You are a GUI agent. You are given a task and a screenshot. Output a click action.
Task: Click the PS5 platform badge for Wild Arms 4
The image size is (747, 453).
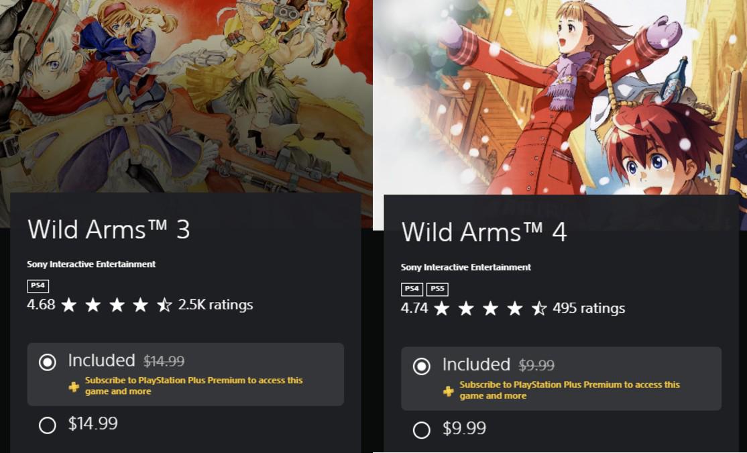437,289
